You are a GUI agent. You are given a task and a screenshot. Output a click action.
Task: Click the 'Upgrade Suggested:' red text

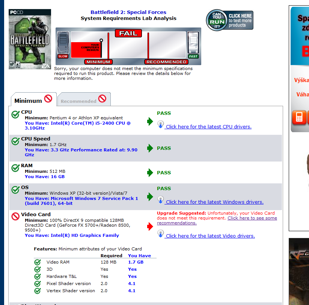(x=181, y=213)
